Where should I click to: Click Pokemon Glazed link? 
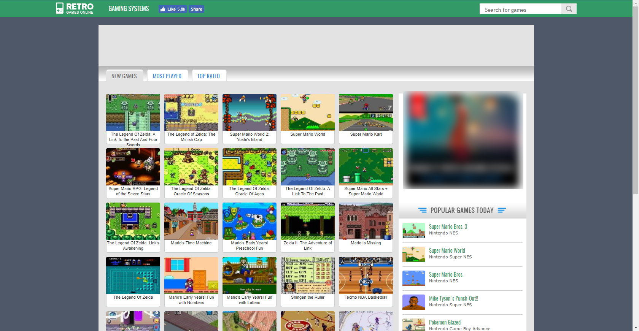coord(445,322)
